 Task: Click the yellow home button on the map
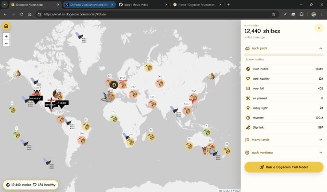tap(6, 26)
